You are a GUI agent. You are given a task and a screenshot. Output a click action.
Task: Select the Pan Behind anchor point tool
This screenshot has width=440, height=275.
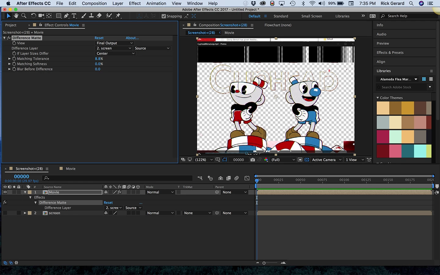49,16
